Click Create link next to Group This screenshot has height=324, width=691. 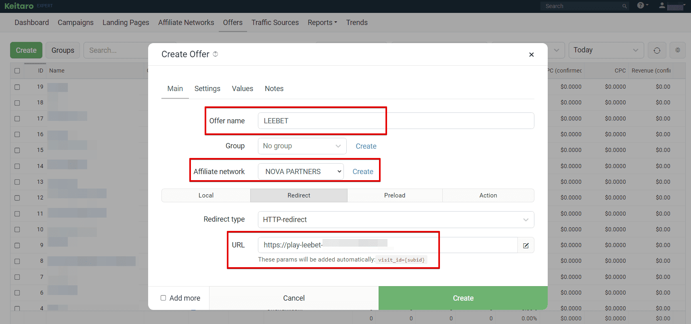[366, 146]
